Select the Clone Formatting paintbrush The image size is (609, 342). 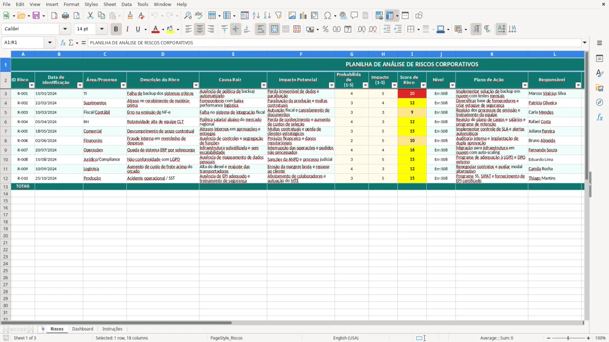[130, 16]
